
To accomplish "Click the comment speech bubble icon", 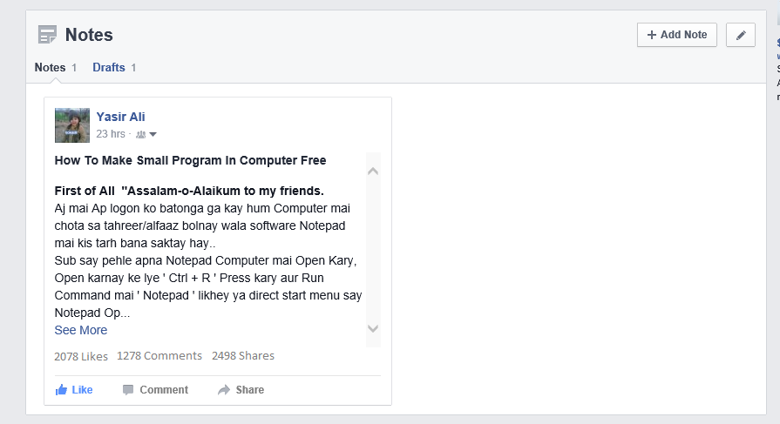I will (x=128, y=390).
